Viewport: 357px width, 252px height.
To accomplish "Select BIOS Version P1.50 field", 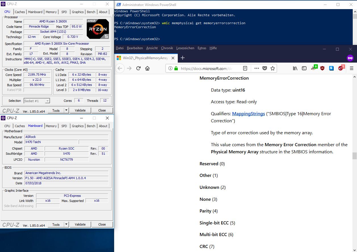I will (66, 178).
